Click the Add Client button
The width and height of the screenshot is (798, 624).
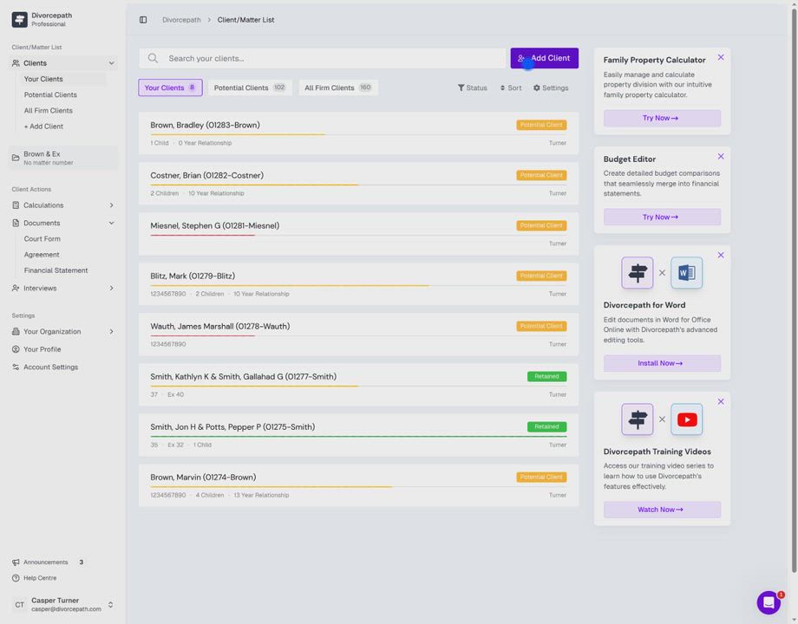click(544, 58)
